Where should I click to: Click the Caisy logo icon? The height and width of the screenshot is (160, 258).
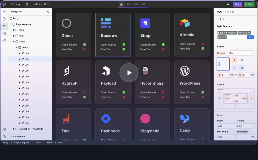185,118
